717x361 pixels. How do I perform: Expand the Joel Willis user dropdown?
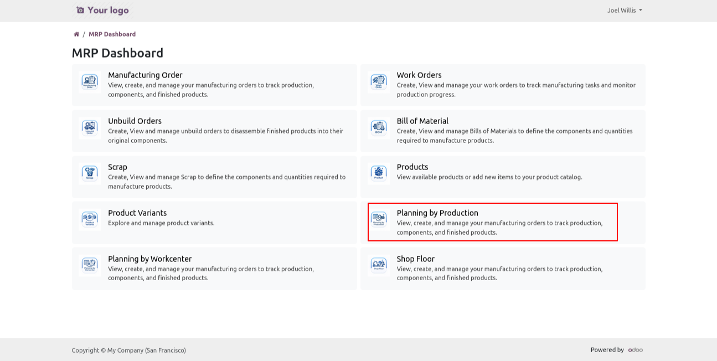point(625,11)
